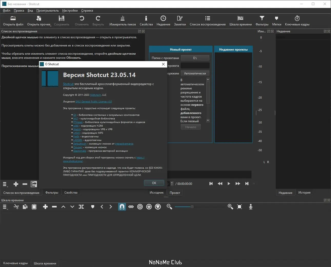Open the timeline hamburger menu

coord(5,207)
